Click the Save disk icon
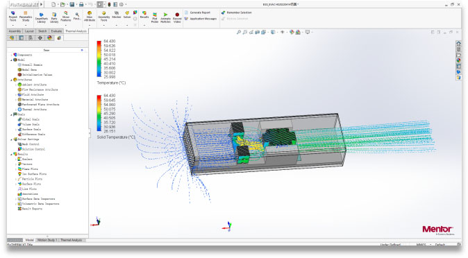The width and height of the screenshot is (468, 258). [72, 4]
